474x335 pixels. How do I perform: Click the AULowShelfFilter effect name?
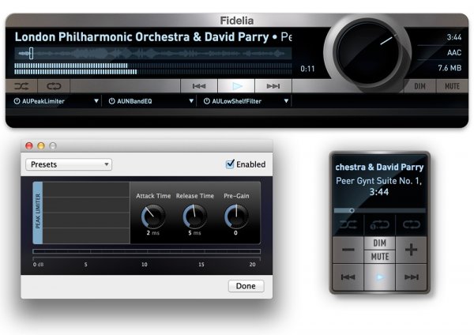tap(237, 101)
